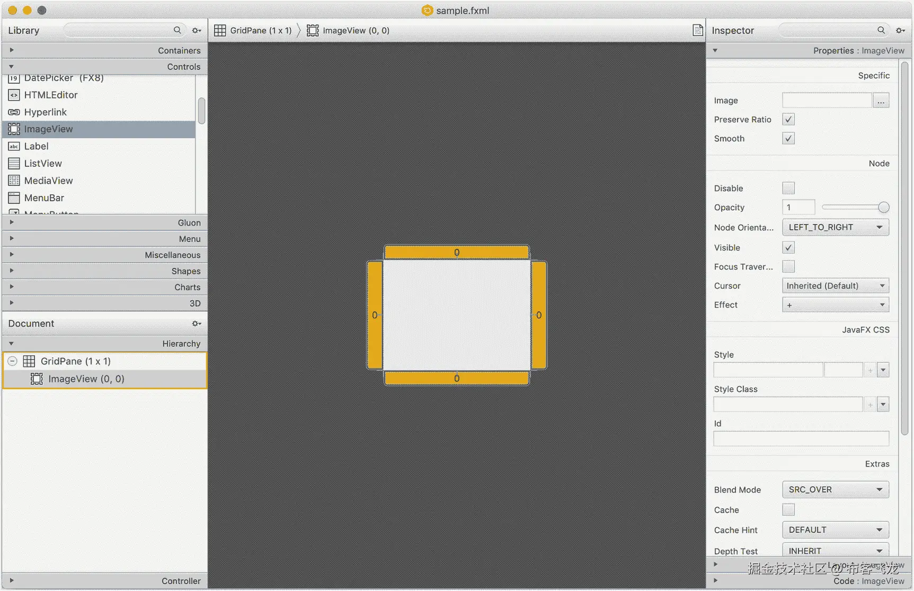The image size is (914, 591).
Task: Click the HTMLEditor control icon
Action: [x=14, y=95]
